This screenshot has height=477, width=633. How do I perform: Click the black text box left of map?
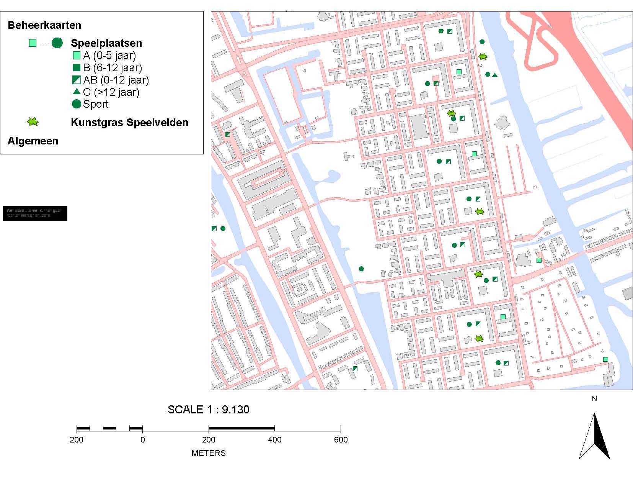coord(35,213)
